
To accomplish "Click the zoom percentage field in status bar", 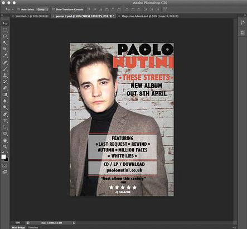I will tap(18, 223).
